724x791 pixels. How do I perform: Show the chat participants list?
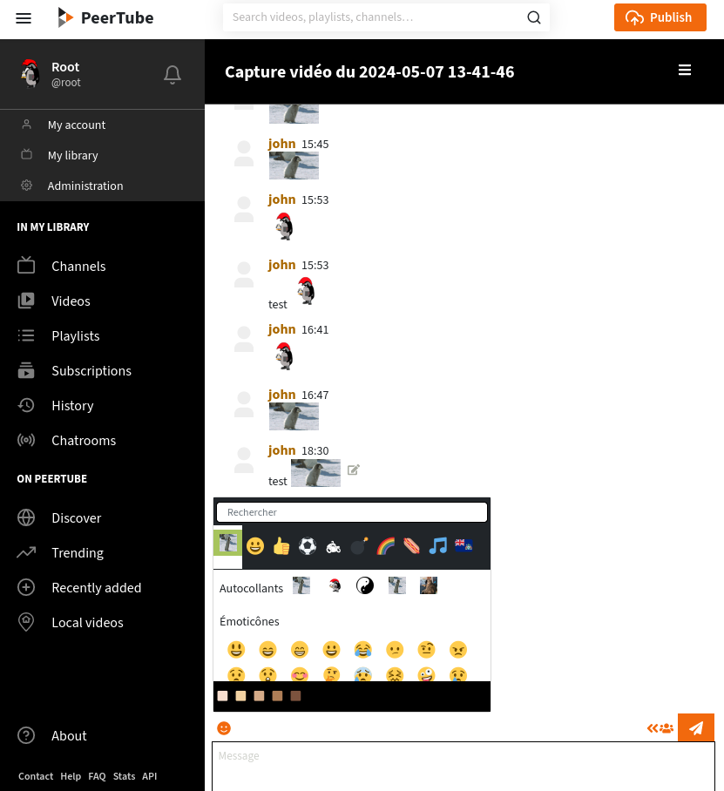coord(660,728)
